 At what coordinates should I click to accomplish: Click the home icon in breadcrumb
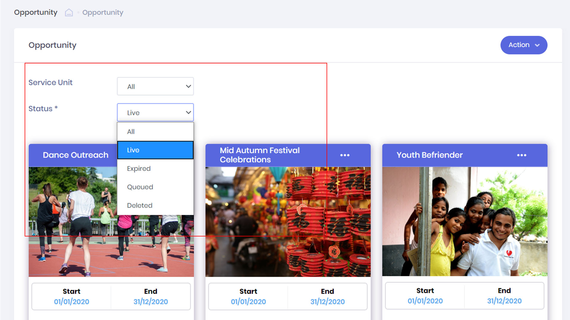click(x=69, y=12)
